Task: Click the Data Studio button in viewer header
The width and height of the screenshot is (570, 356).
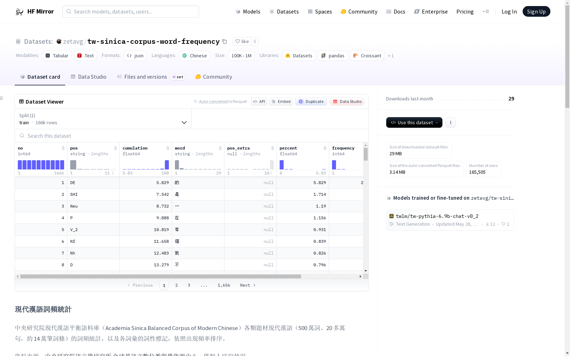Action: click(347, 101)
